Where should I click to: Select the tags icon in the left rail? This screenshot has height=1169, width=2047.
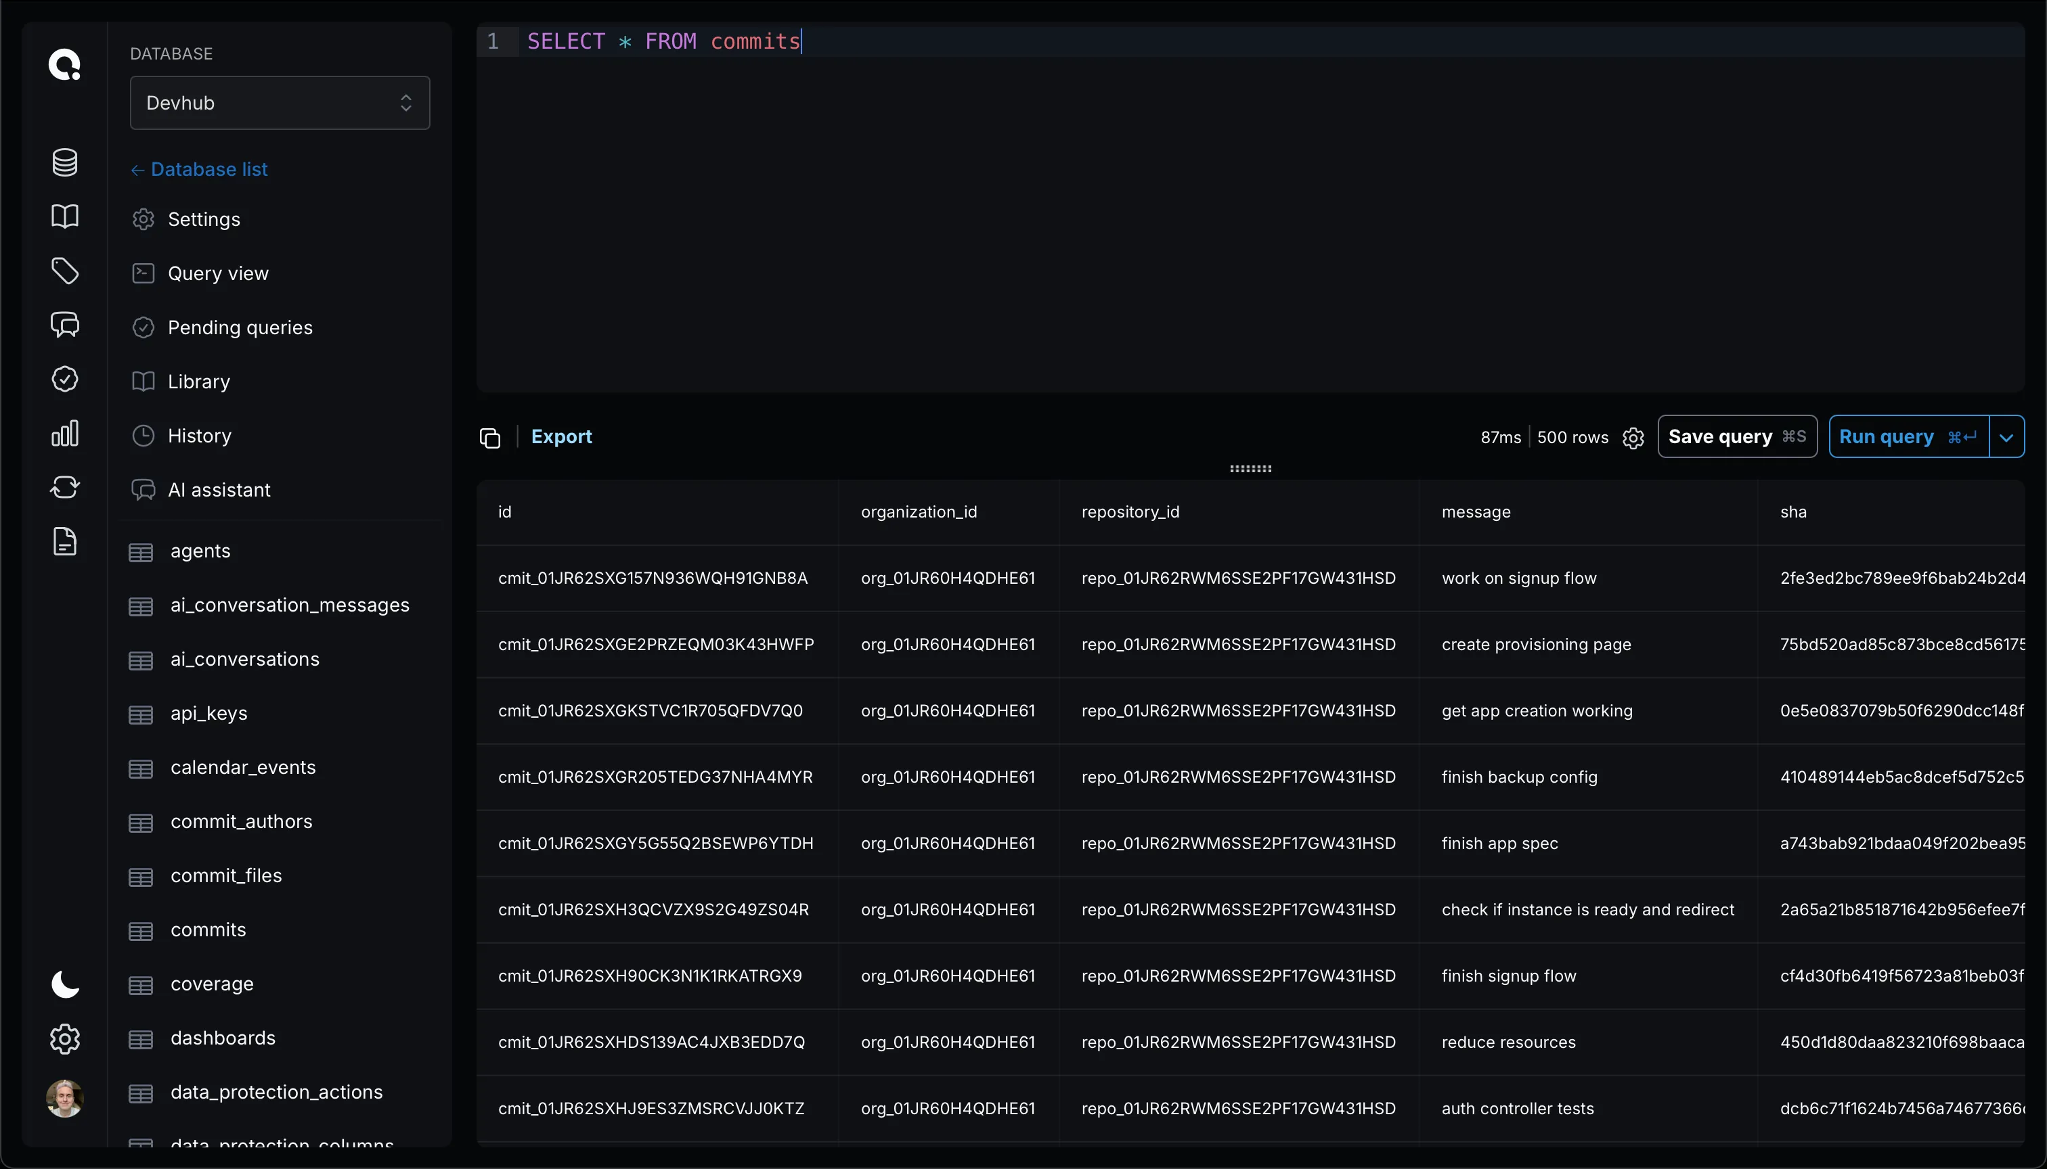[x=65, y=271]
